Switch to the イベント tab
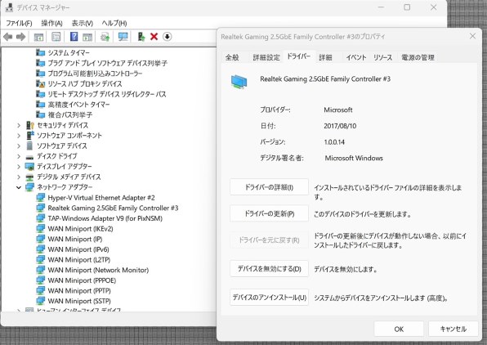Image resolution: width=487 pixels, height=345 pixels. [356, 57]
